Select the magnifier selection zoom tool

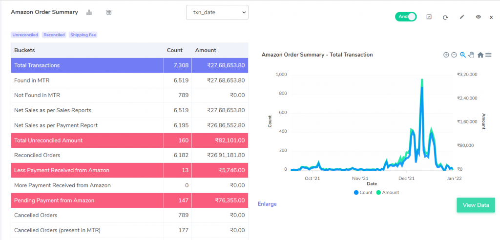click(463, 55)
